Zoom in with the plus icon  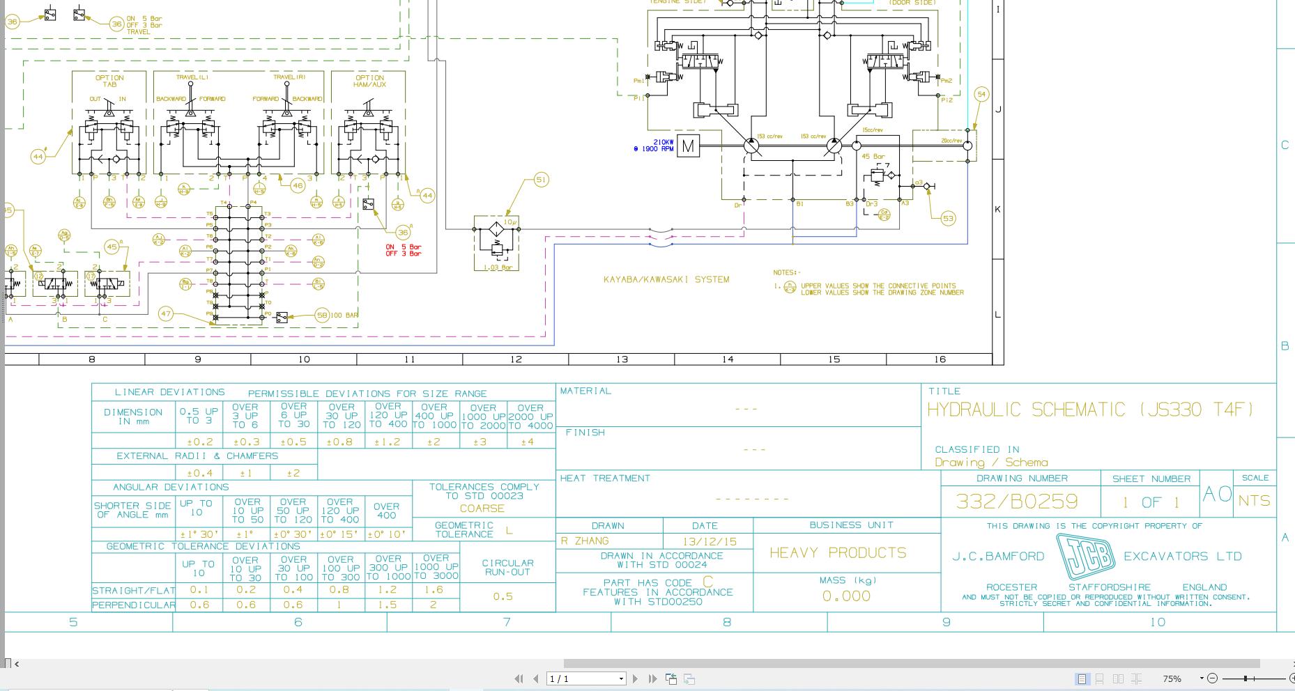pos(1292,678)
